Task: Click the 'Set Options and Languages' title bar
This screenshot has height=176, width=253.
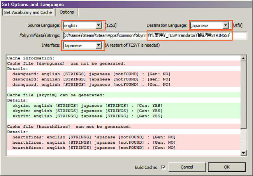Action: pos(126,4)
